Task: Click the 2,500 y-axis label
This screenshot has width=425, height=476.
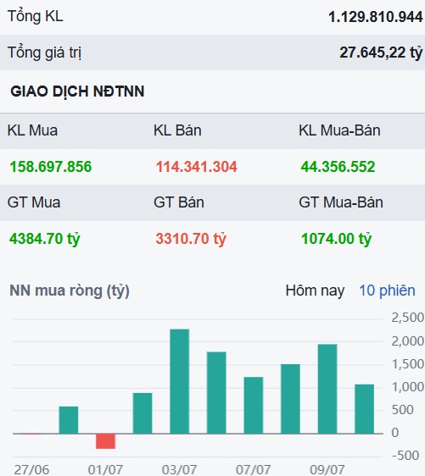Action: 408,318
